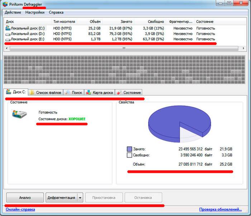Expand the Дефрагментация dropdown arrow
Image resolution: width=251 pixels, height=216 pixels.
80,197
